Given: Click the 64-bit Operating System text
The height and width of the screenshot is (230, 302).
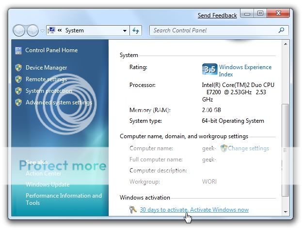Looking at the screenshot, I should 233,121.
